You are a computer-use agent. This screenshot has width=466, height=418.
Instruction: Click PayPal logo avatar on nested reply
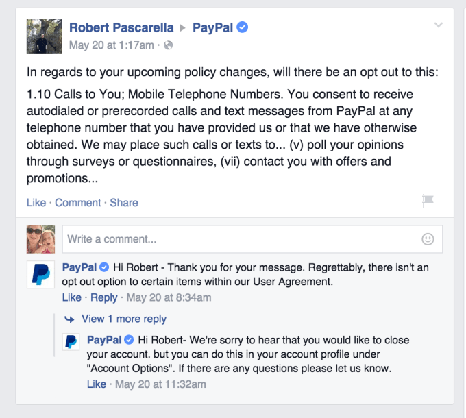72,343
